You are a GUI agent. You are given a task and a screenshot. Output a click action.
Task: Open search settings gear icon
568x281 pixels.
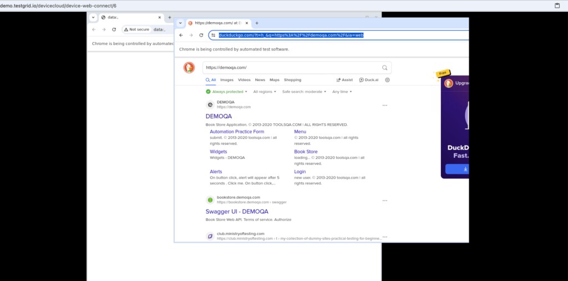point(387,80)
